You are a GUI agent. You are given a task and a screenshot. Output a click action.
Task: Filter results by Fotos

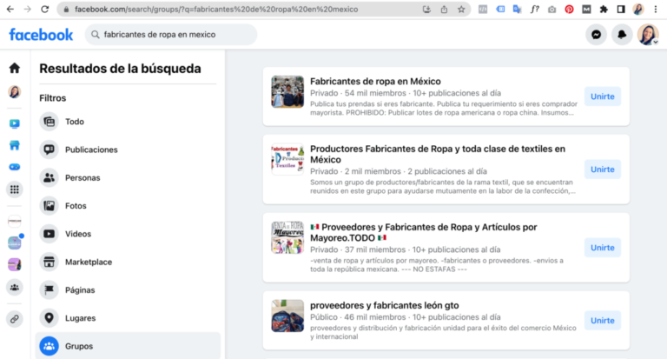tap(128, 206)
